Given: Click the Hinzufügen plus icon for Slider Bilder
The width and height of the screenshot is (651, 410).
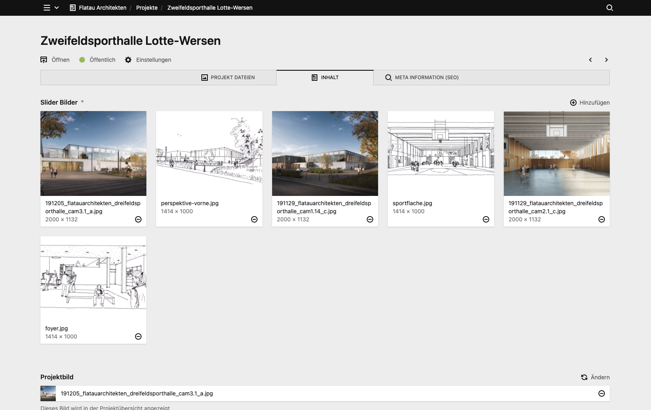Looking at the screenshot, I should coord(573,103).
